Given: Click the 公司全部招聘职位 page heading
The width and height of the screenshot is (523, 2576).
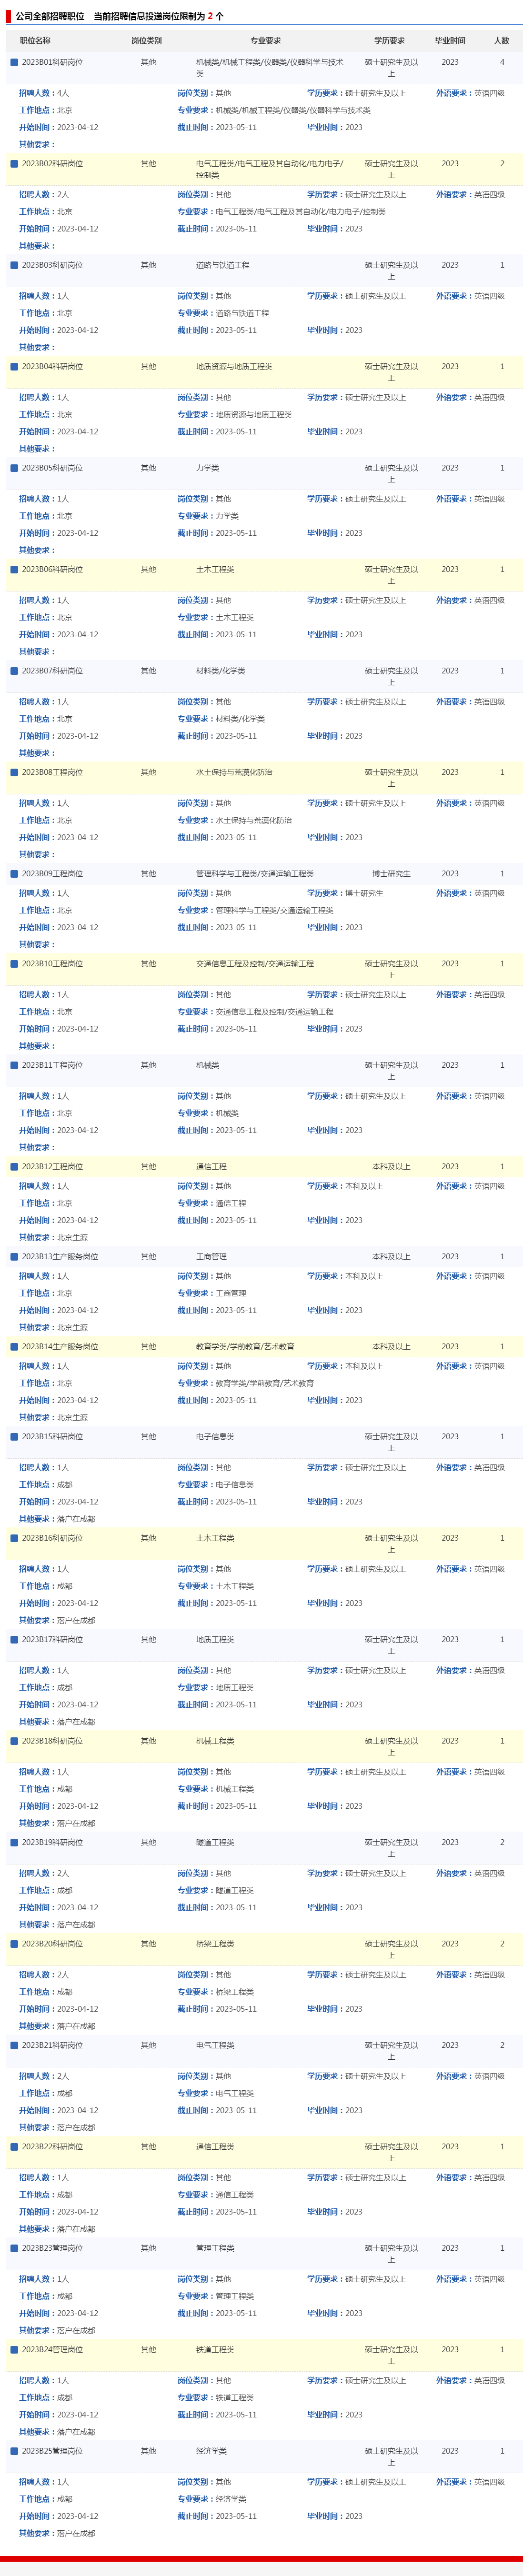Looking at the screenshot, I should tap(50, 16).
